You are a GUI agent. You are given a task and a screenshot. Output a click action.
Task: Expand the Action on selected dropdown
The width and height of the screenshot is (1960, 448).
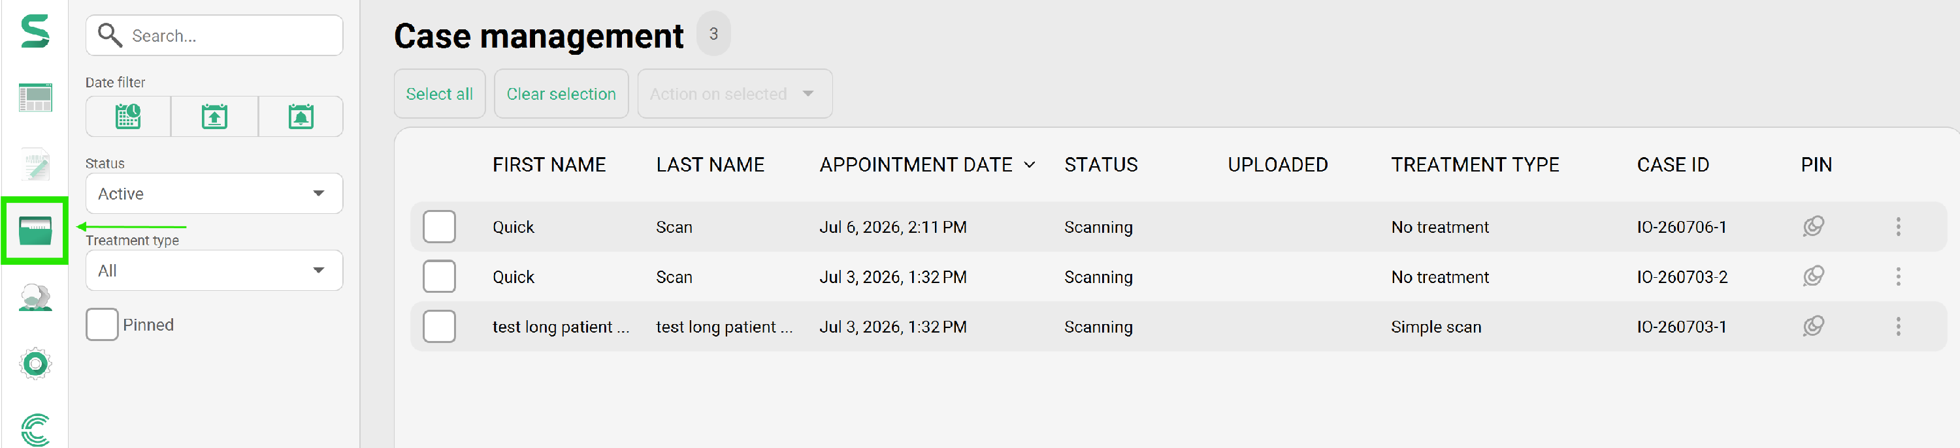click(x=735, y=93)
